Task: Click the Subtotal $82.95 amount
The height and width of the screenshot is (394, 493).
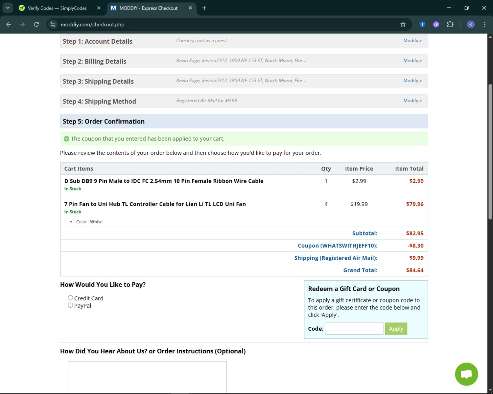Action: [415, 233]
